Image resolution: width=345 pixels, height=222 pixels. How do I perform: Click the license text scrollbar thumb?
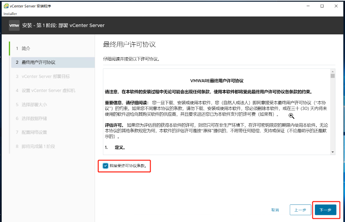(332, 76)
